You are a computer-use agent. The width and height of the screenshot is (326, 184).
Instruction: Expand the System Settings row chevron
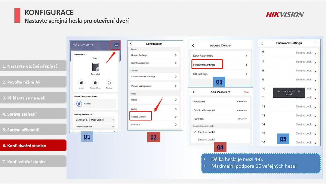(x=176, y=55)
